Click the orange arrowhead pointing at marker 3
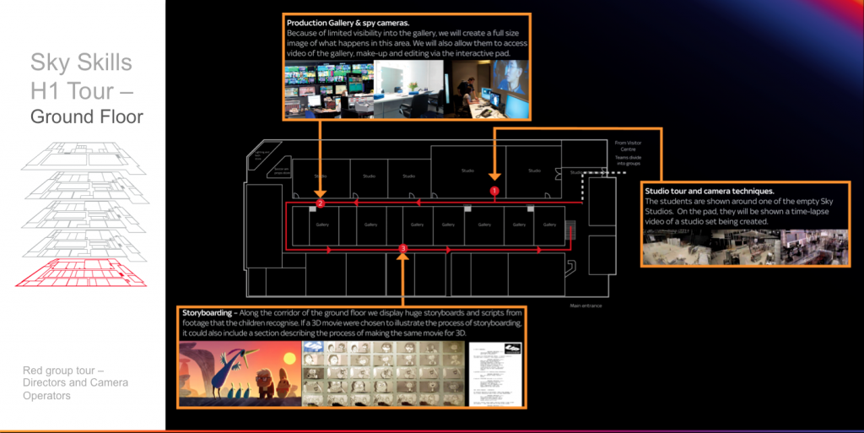 coord(402,260)
